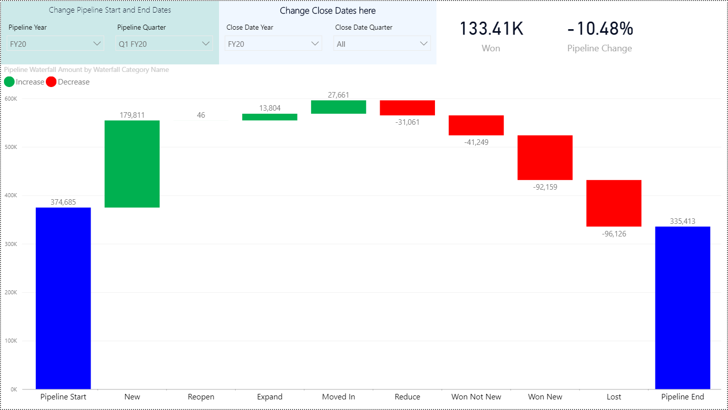Click the 'Change Close Dates here' heading
The height and width of the screenshot is (410, 728).
[x=328, y=11]
